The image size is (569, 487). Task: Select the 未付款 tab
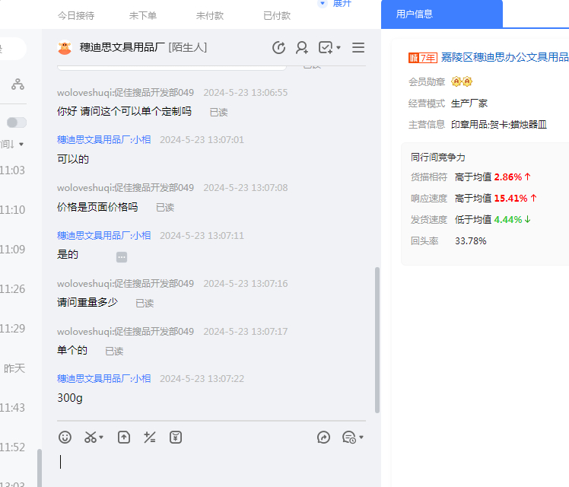(x=209, y=15)
